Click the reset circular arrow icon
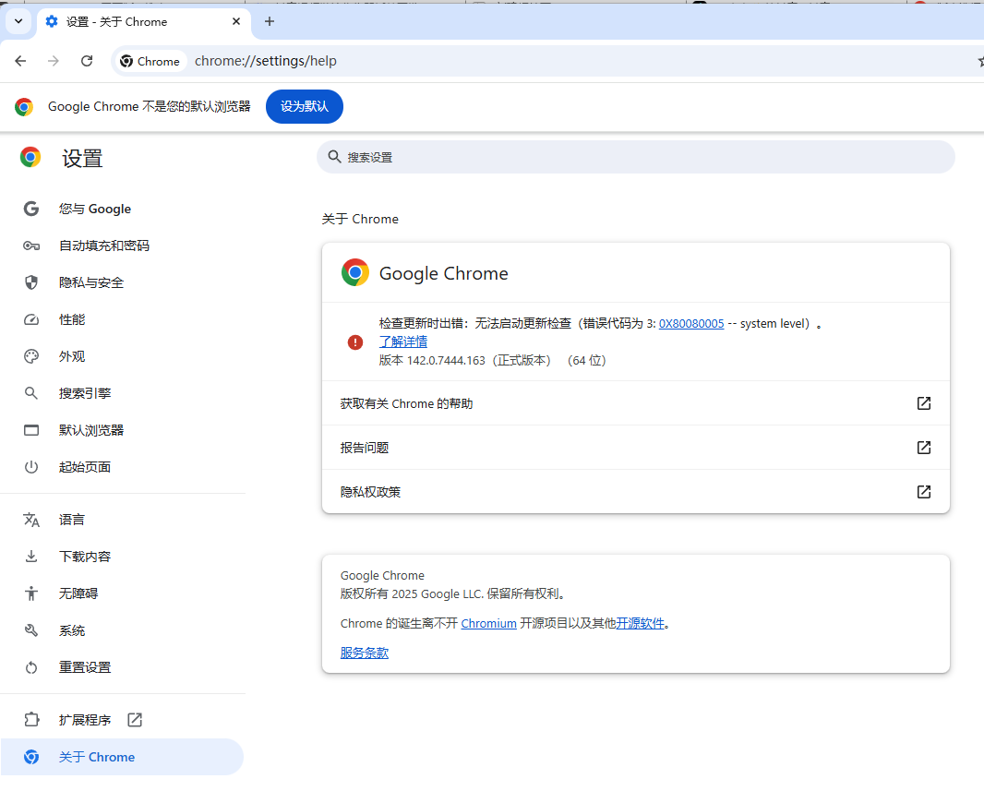 coord(31,667)
